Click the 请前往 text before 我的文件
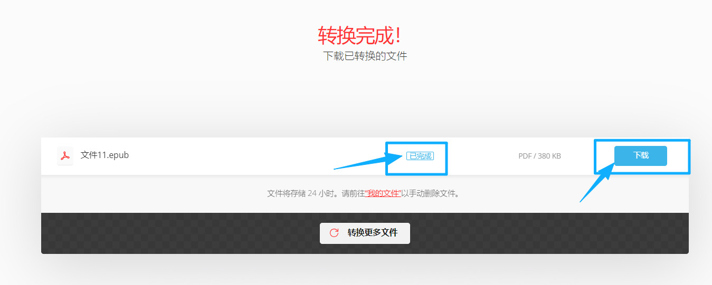This screenshot has height=285, width=712. coord(353,193)
